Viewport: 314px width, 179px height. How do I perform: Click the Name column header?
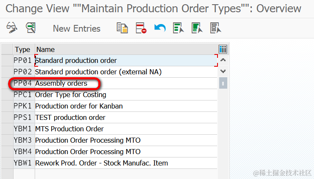point(126,49)
